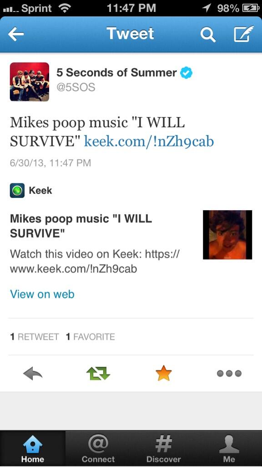Open search with magnifying glass icon
Screen dimensions: 262x467
[x=207, y=35]
